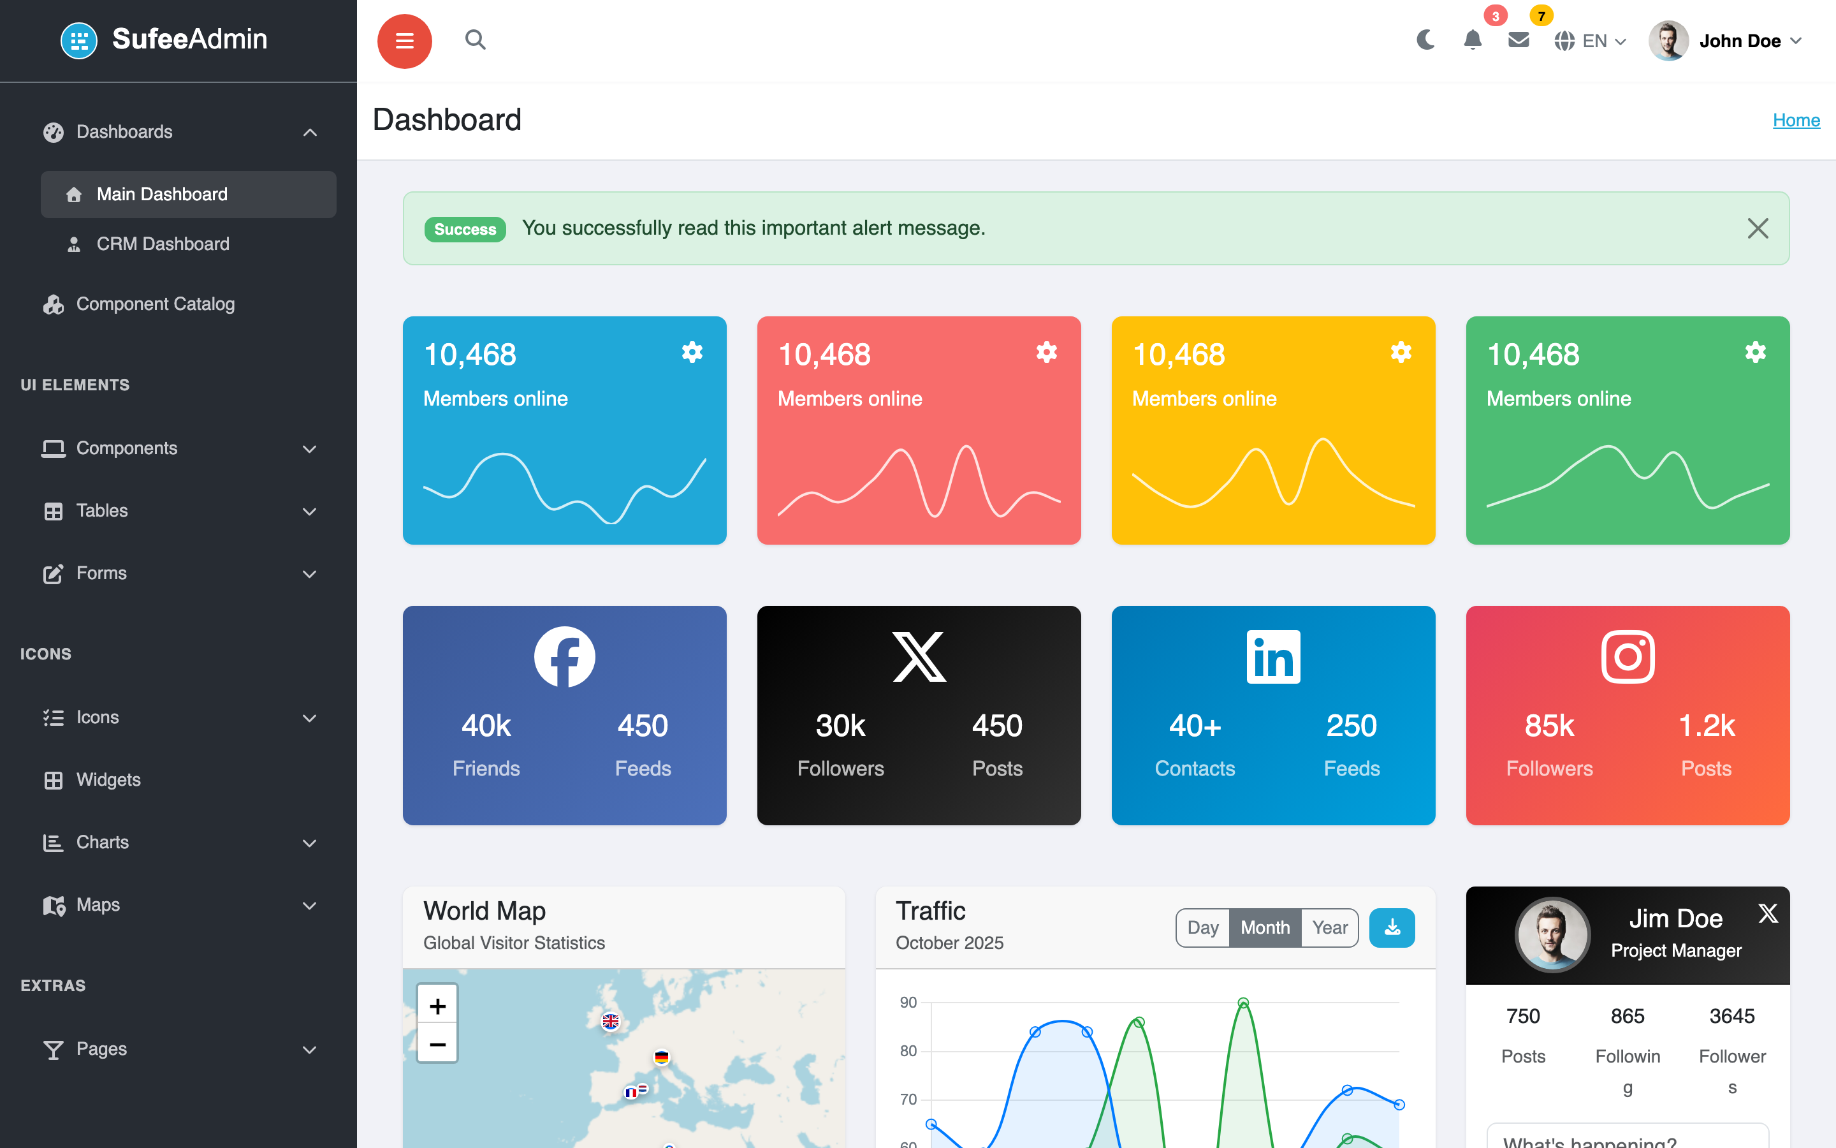This screenshot has height=1148, width=1836.
Task: Open settings gear on the yellow card
Action: pyautogui.click(x=1401, y=352)
